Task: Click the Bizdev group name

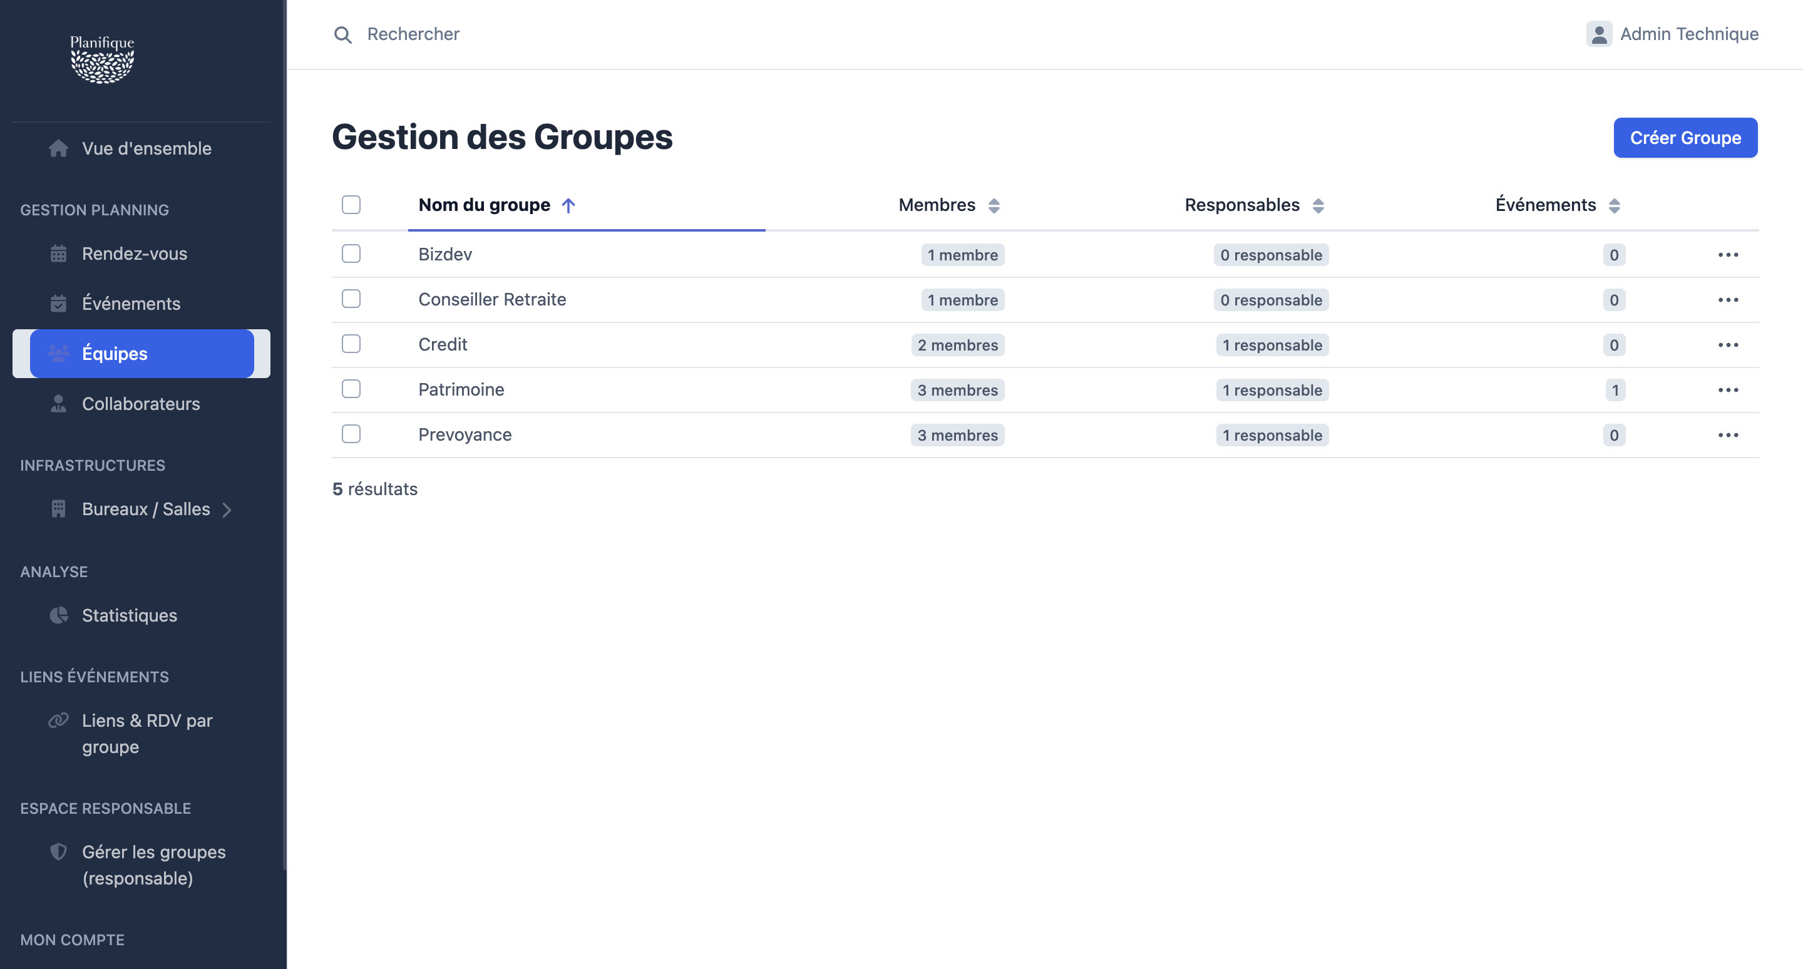Action: pyautogui.click(x=445, y=254)
